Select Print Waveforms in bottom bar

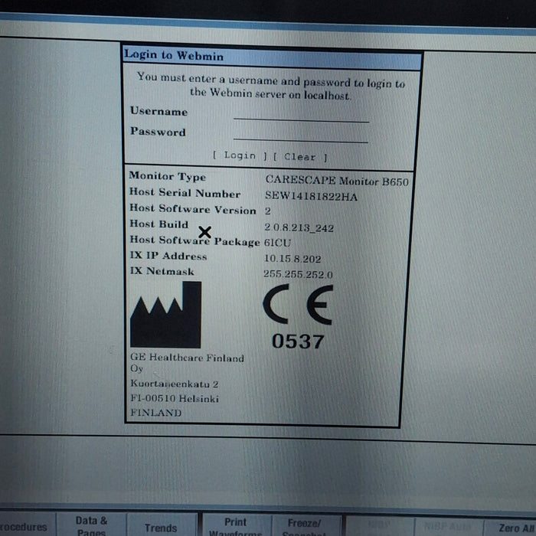[x=235, y=526]
